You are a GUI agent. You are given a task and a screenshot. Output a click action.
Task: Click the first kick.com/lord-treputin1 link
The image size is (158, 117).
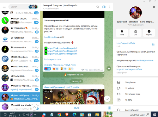[x=62, y=48]
